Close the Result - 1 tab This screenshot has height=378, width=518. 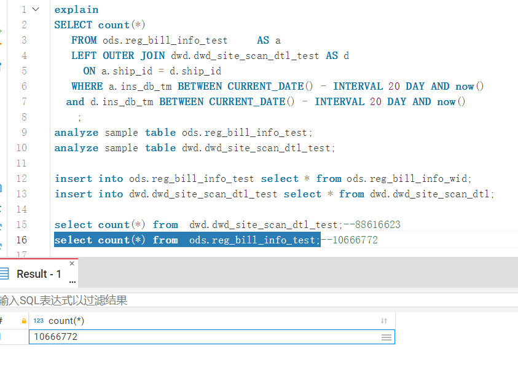(x=73, y=264)
